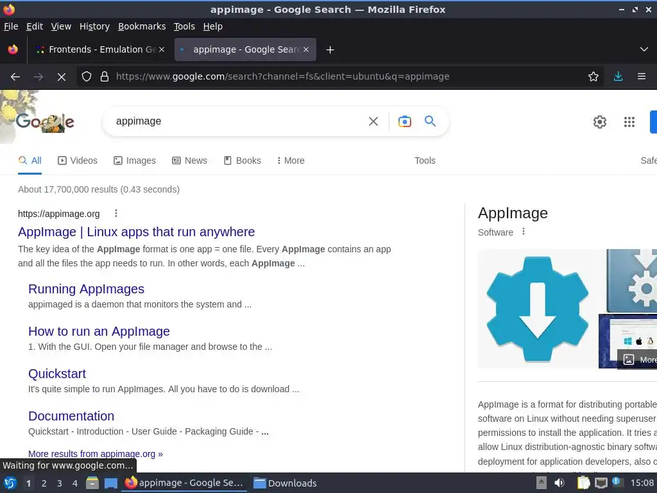The image size is (657, 493).
Task: Open the View menu
Action: point(61,26)
